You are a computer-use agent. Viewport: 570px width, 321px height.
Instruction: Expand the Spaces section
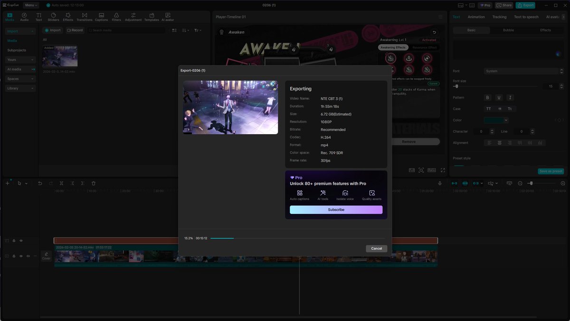click(x=20, y=78)
